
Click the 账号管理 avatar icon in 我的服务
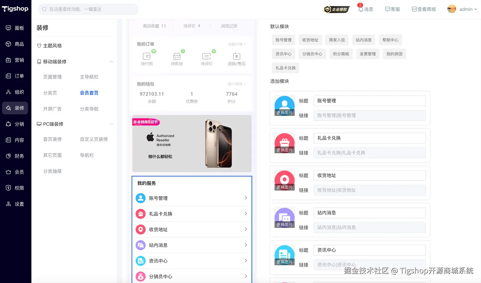pos(140,198)
